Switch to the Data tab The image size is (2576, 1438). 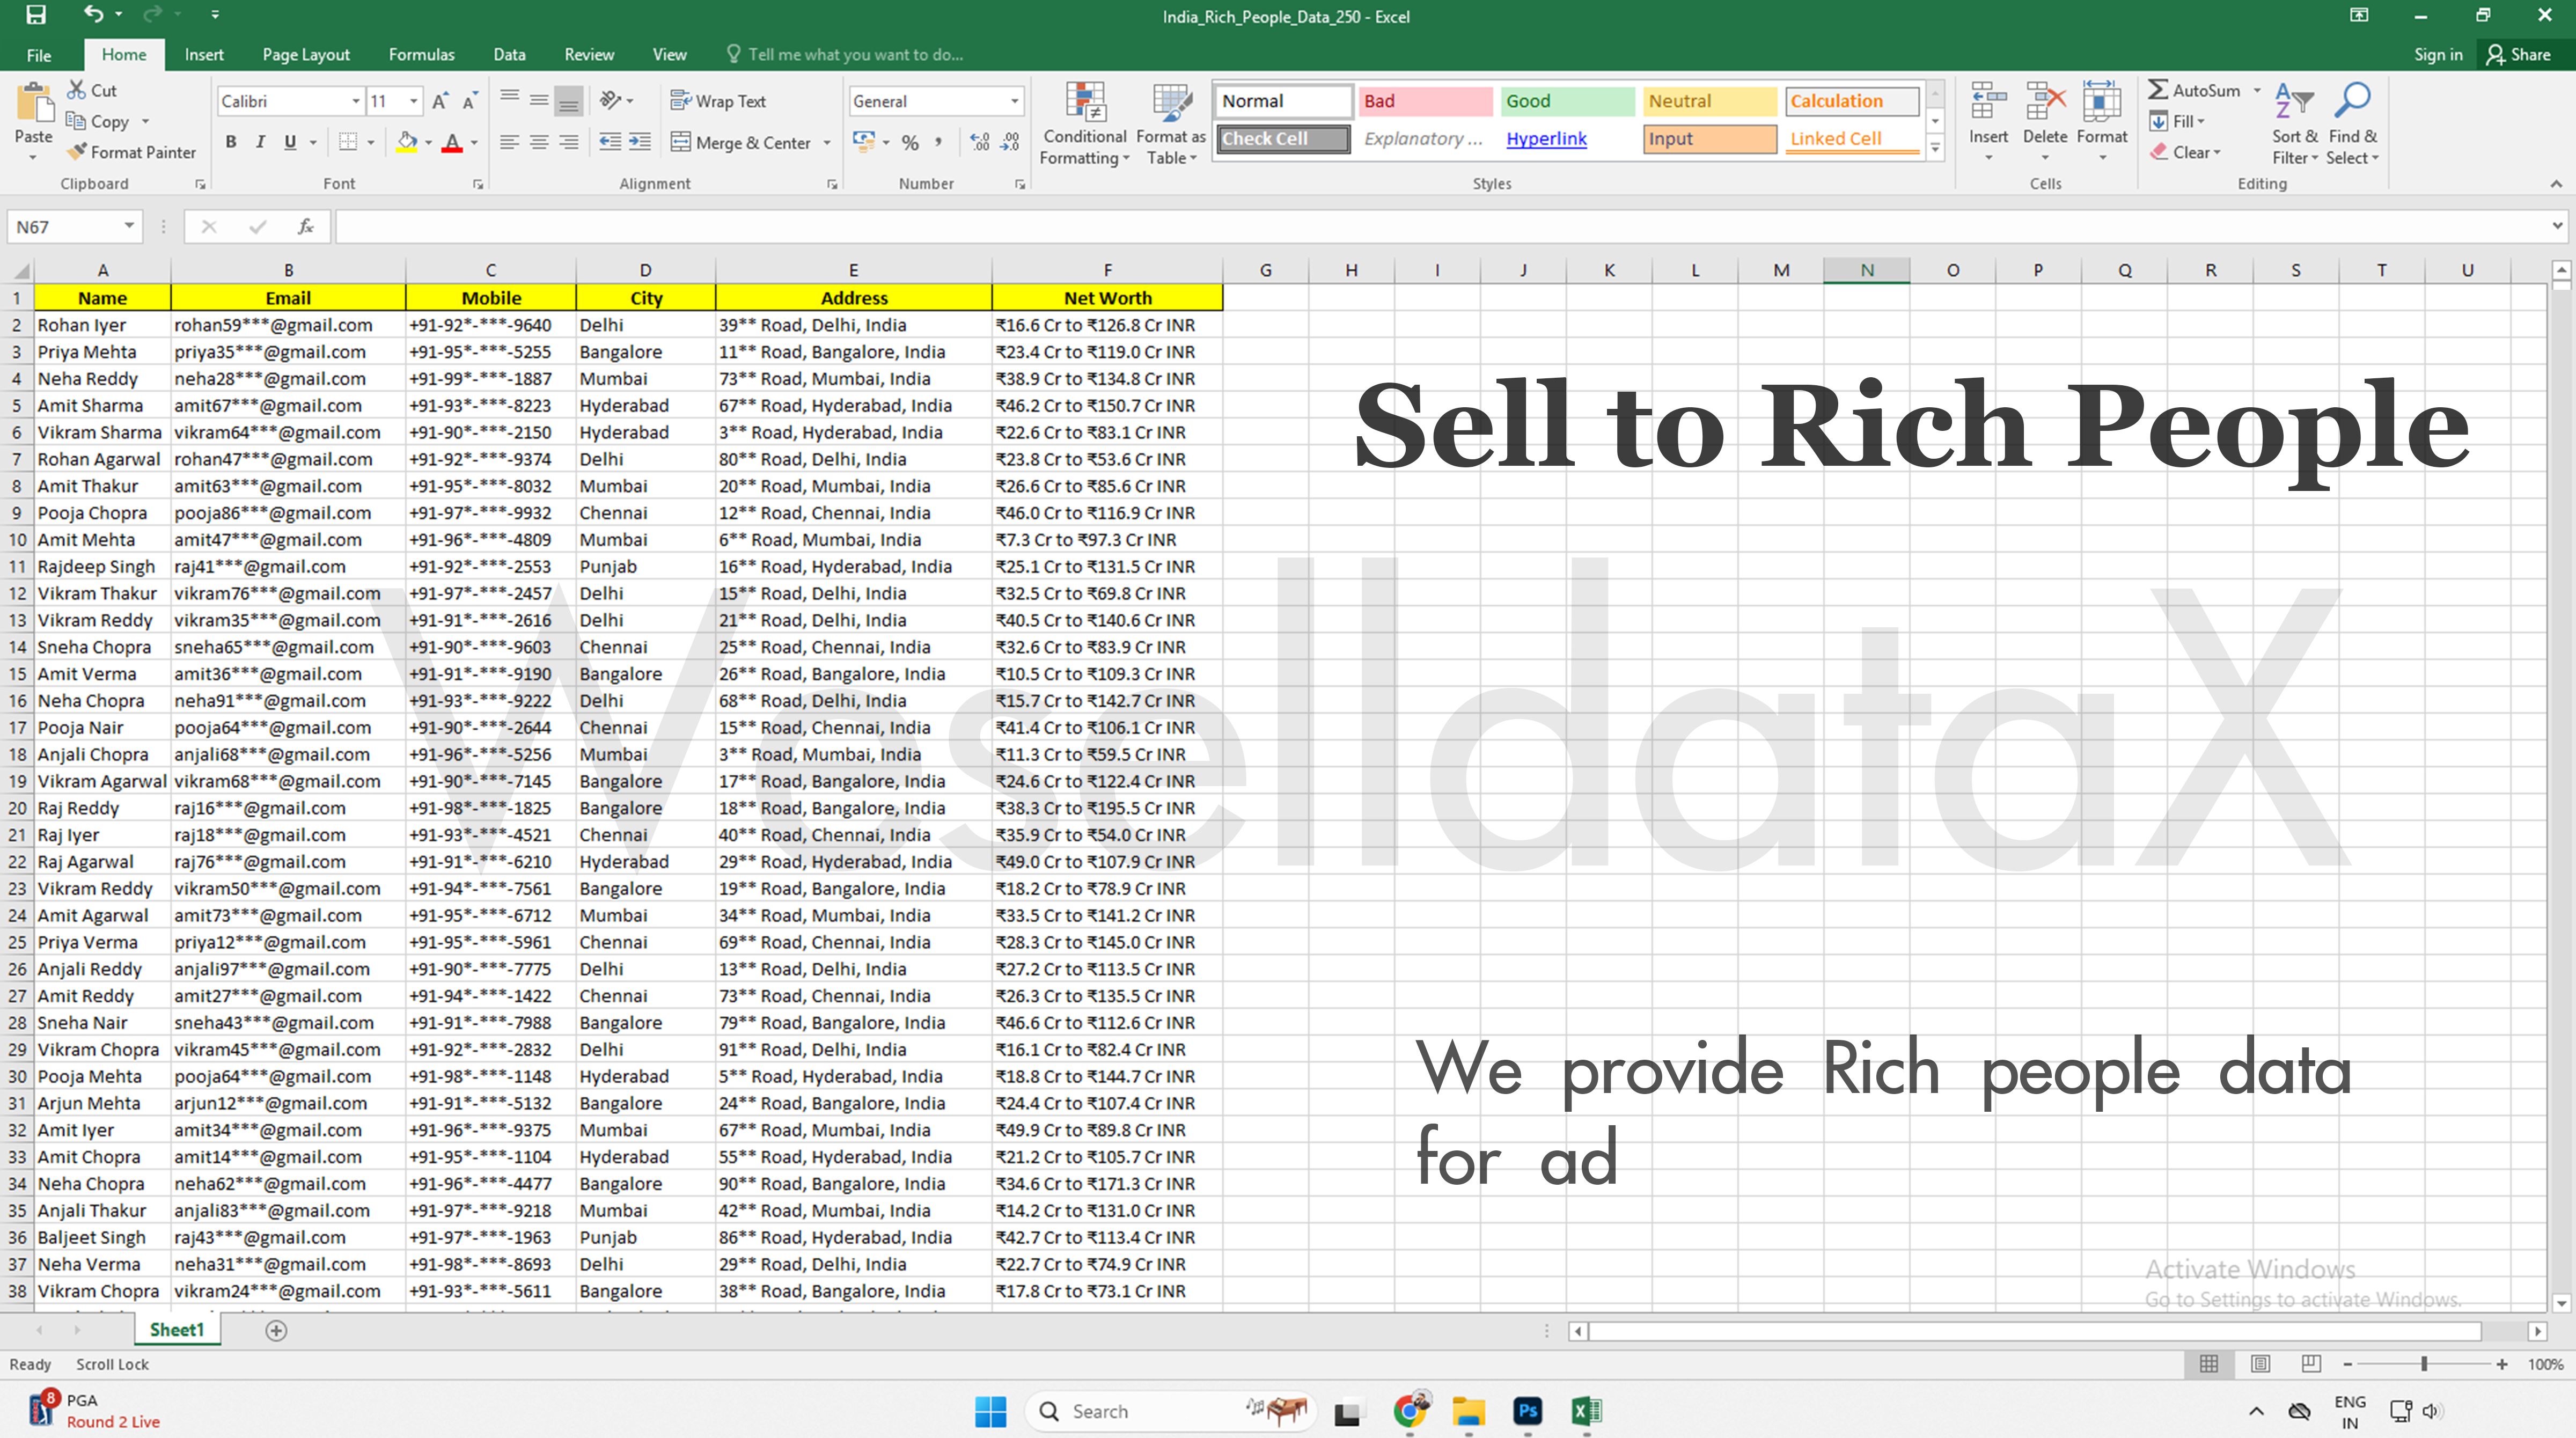[x=509, y=55]
